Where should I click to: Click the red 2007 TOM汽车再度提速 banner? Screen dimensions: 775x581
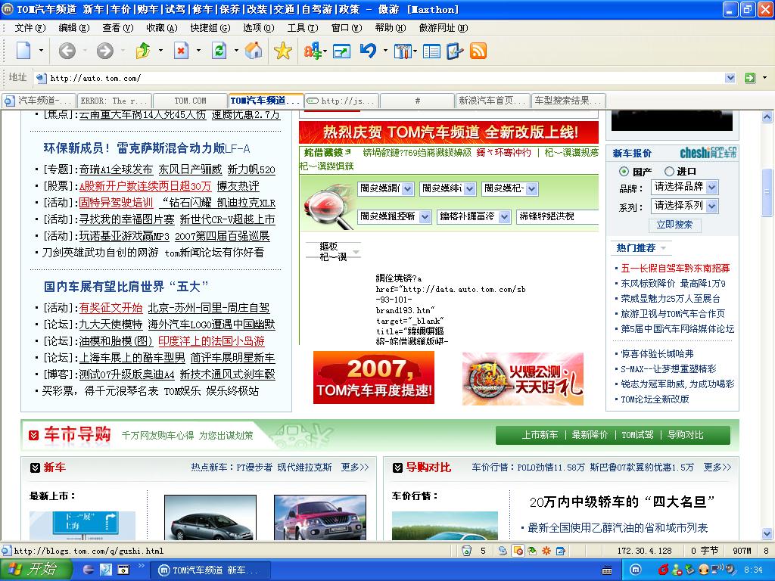374,378
